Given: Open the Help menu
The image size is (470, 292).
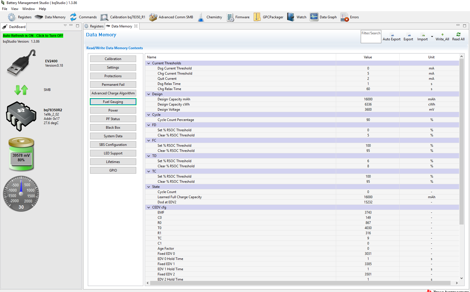Looking at the screenshot, I should [x=42, y=9].
